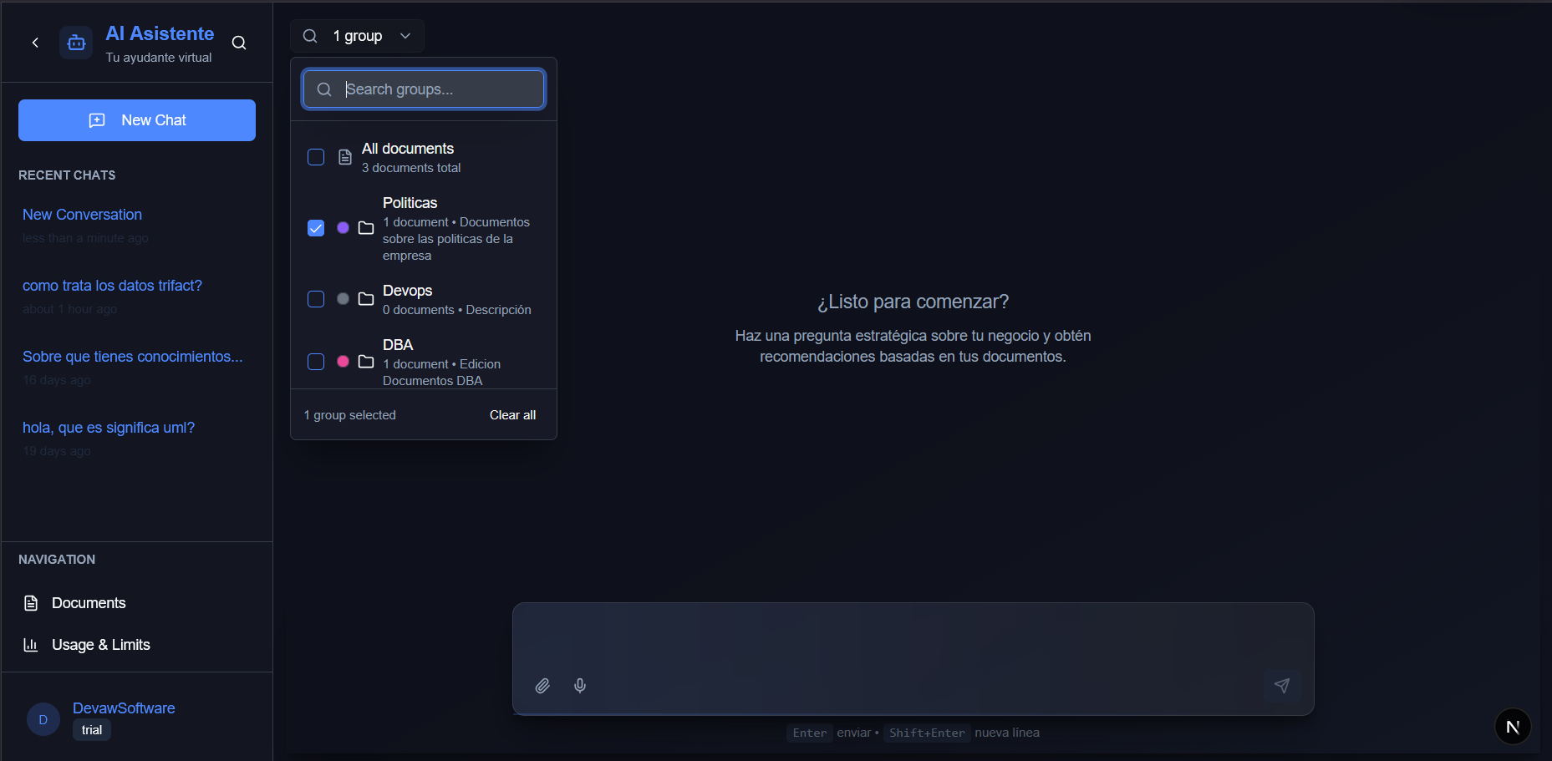
Task: Open the Documents navigation item
Action: click(88, 603)
